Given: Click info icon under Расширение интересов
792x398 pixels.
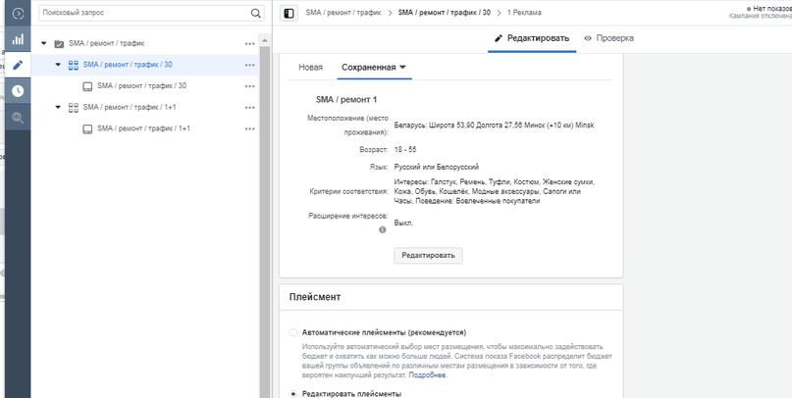Looking at the screenshot, I should 383,229.
